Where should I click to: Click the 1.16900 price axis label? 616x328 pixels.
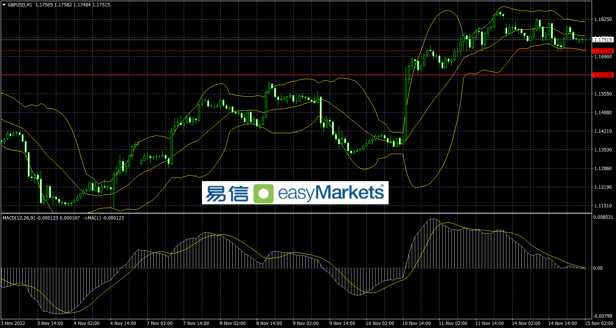coord(603,57)
